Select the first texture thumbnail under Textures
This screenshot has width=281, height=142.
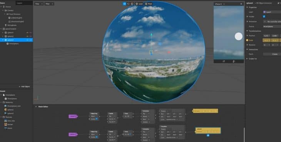tap(5, 121)
